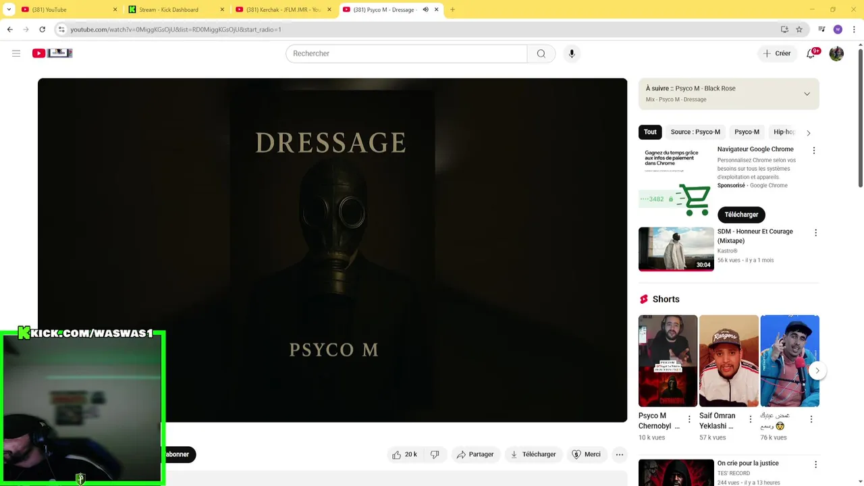This screenshot has height=486, width=864.
Task: Reload the current page
Action: 42,29
